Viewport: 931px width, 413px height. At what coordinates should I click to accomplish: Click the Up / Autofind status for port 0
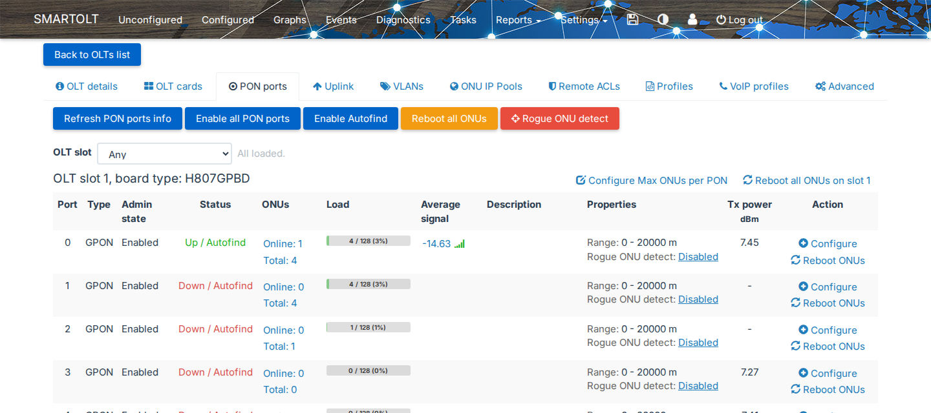click(215, 243)
